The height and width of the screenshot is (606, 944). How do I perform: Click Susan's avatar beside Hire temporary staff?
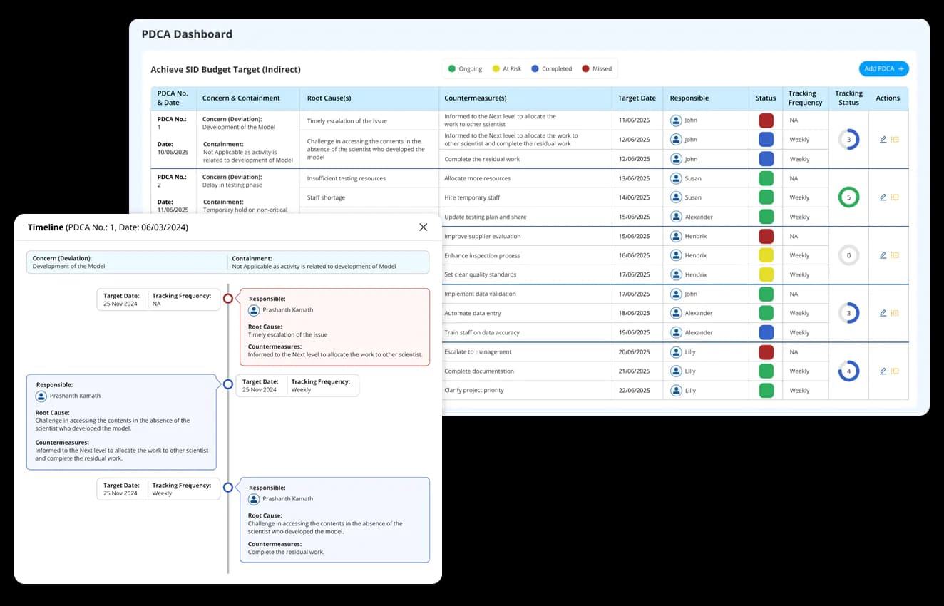coord(675,197)
